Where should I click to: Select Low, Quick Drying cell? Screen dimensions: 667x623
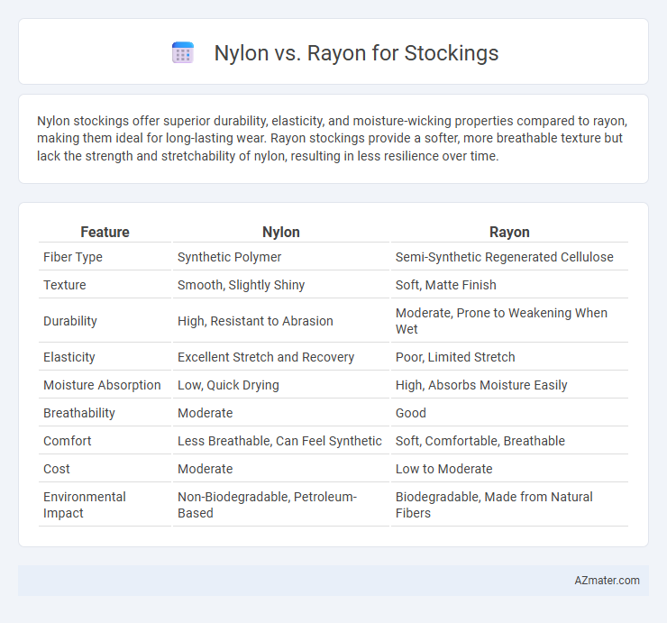228,385
